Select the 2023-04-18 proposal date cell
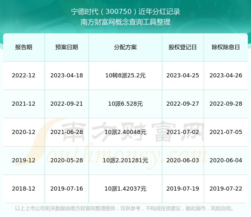The width and height of the screenshot is (251, 217). (67, 75)
